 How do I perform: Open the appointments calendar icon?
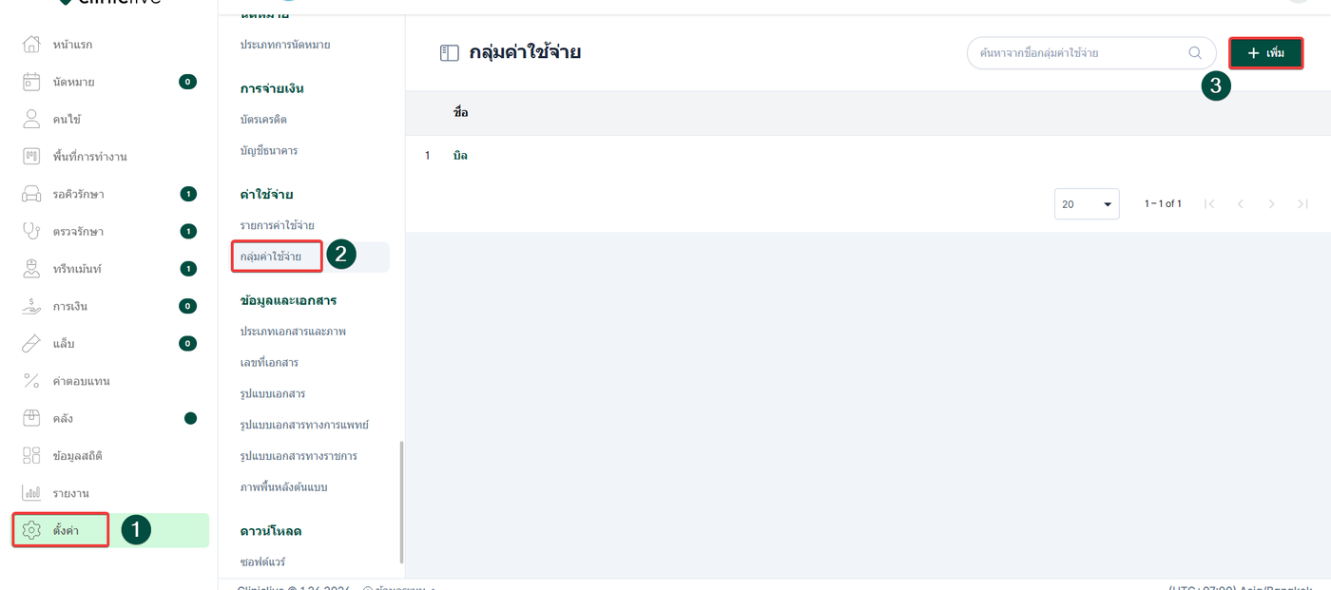31,82
